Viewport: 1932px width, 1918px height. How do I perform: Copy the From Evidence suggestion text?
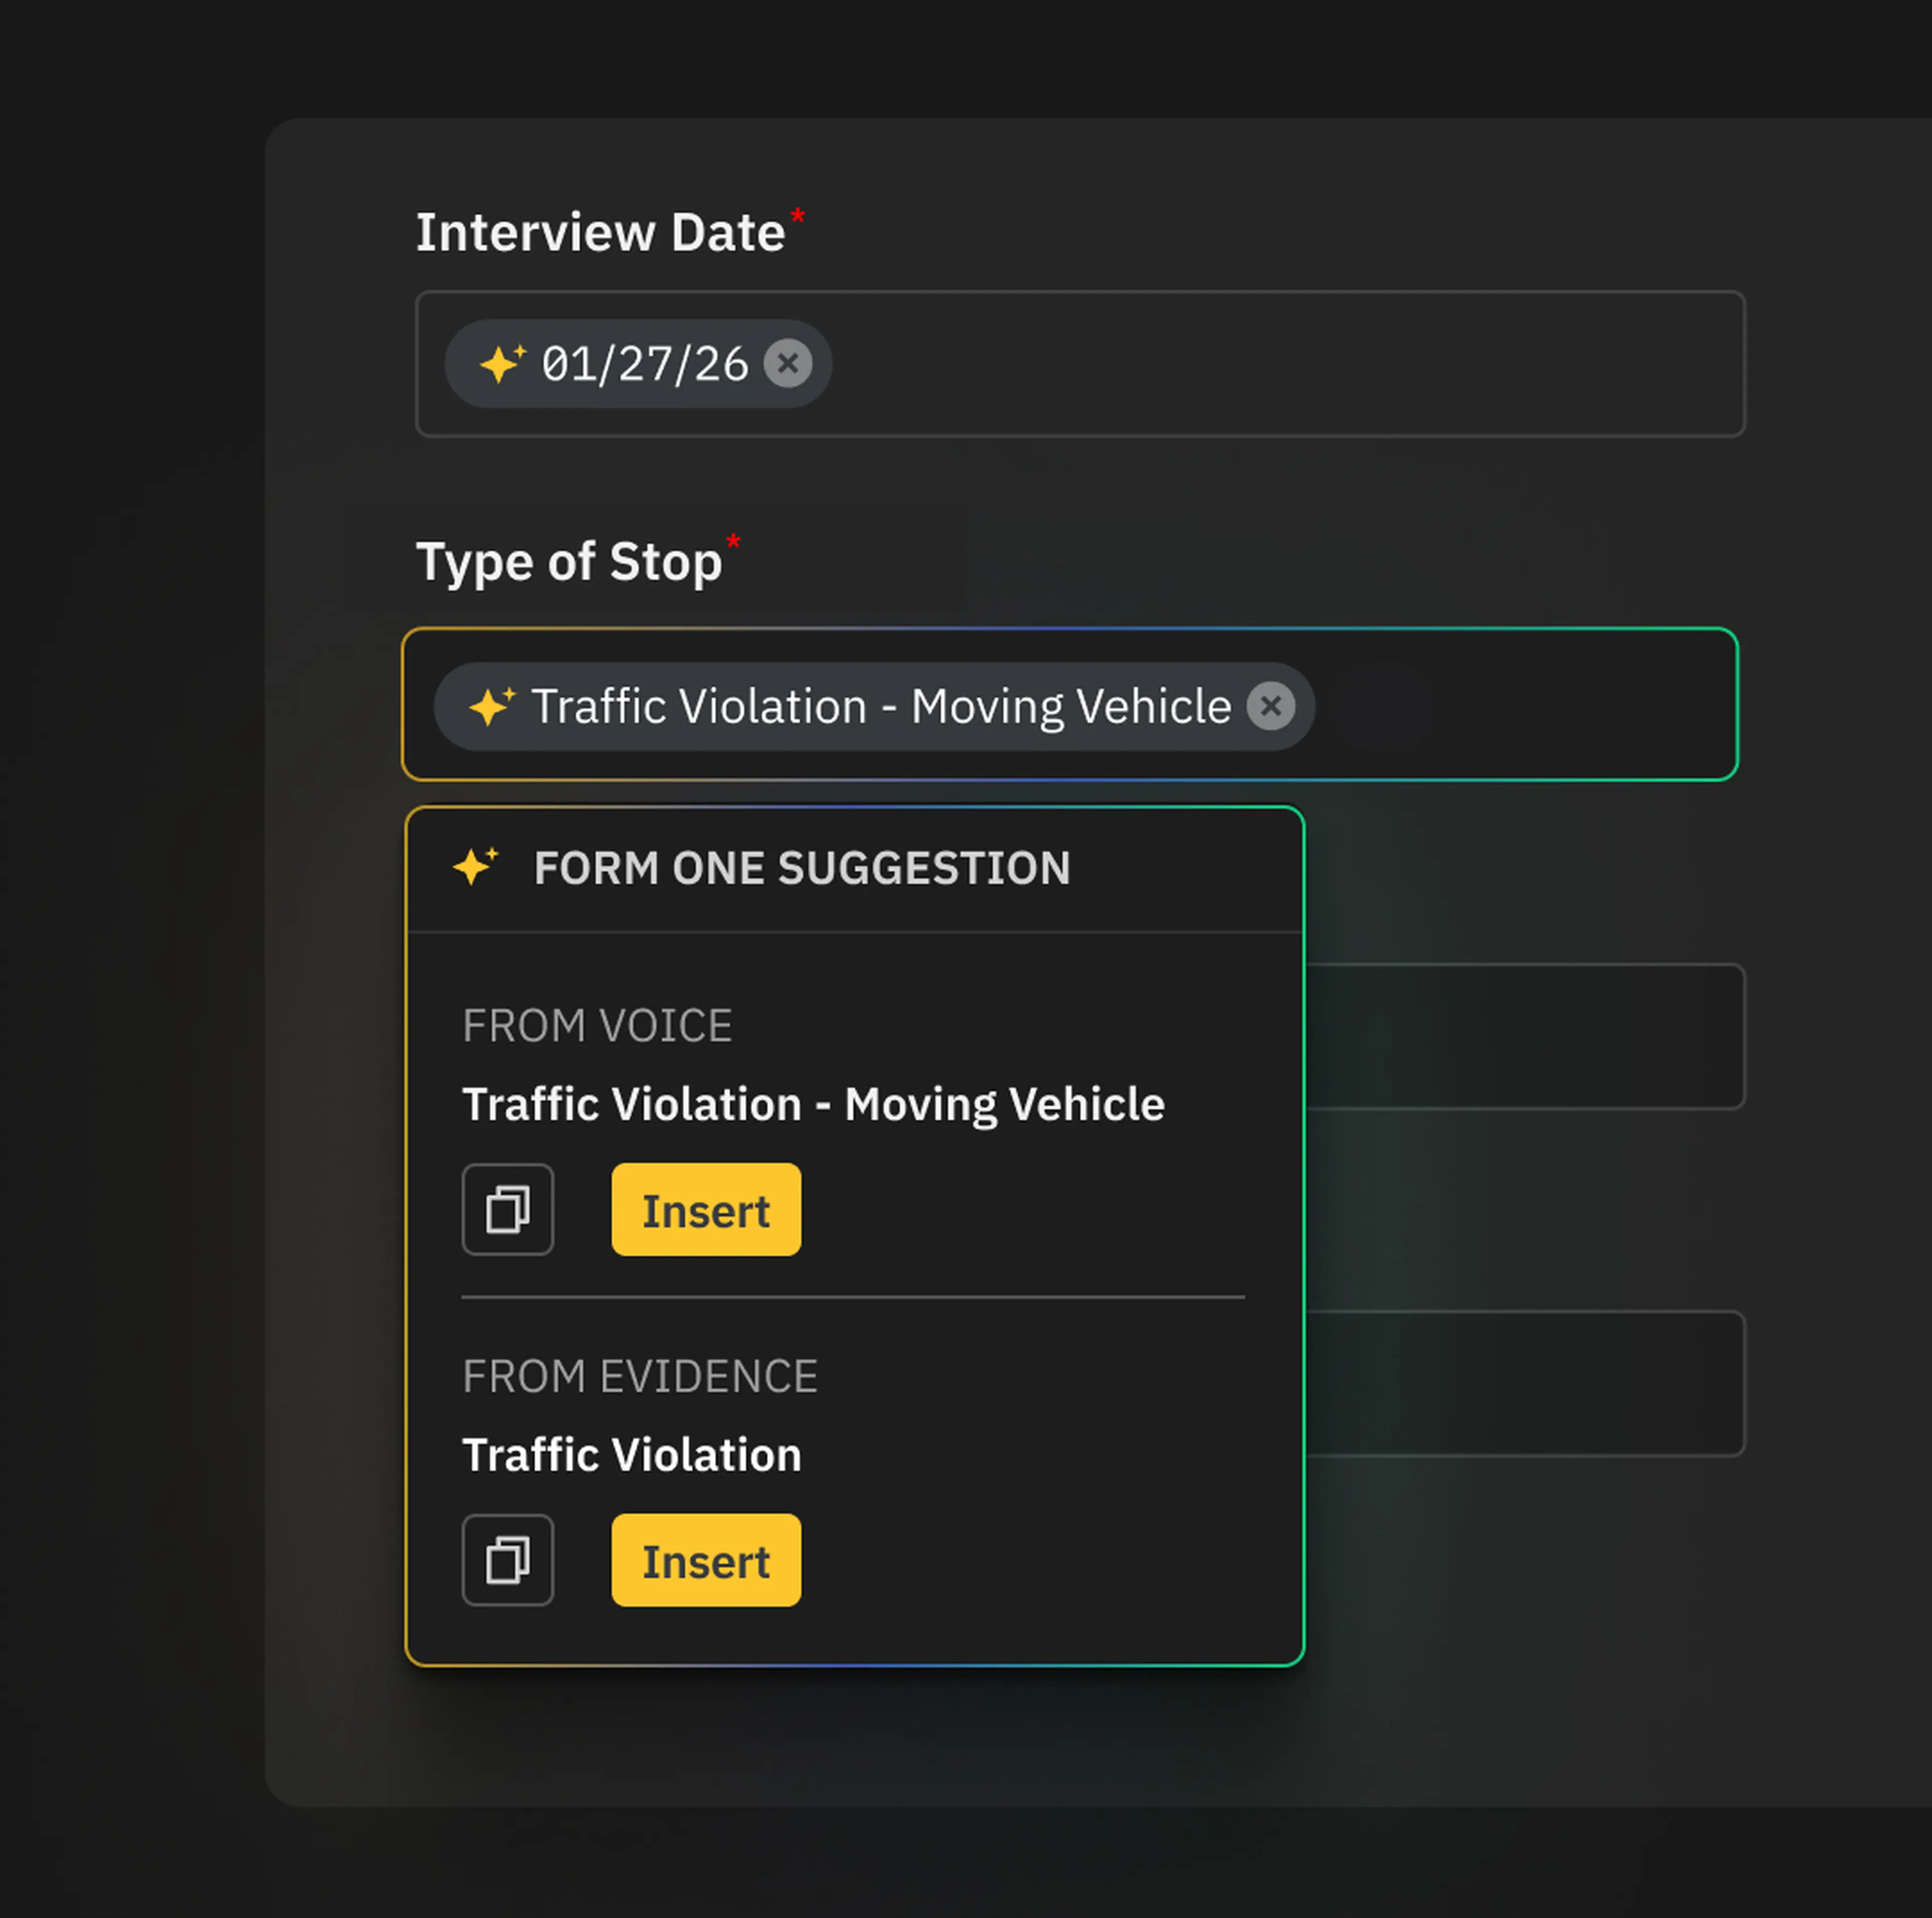(x=507, y=1560)
